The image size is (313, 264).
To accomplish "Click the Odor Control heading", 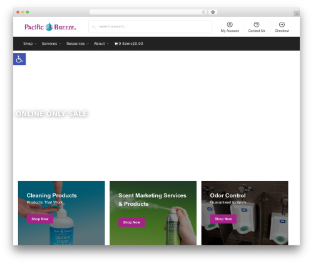I will tap(228, 195).
